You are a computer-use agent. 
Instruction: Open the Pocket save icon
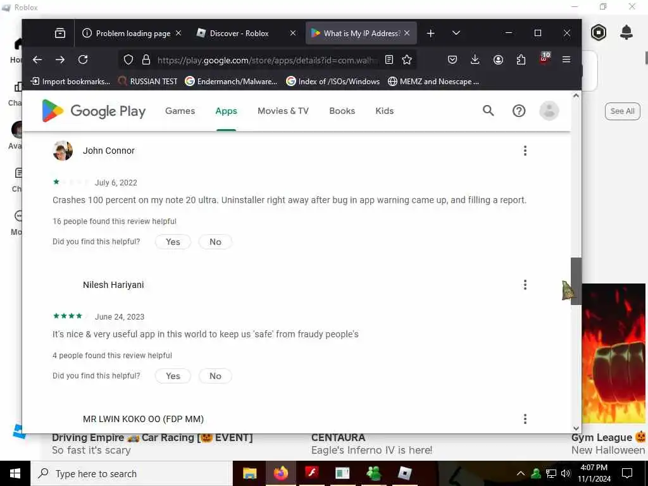tap(452, 60)
